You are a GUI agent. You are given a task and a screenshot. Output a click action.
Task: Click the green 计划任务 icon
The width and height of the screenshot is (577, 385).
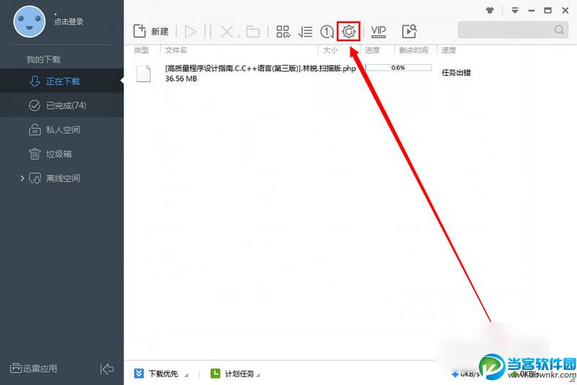point(215,373)
